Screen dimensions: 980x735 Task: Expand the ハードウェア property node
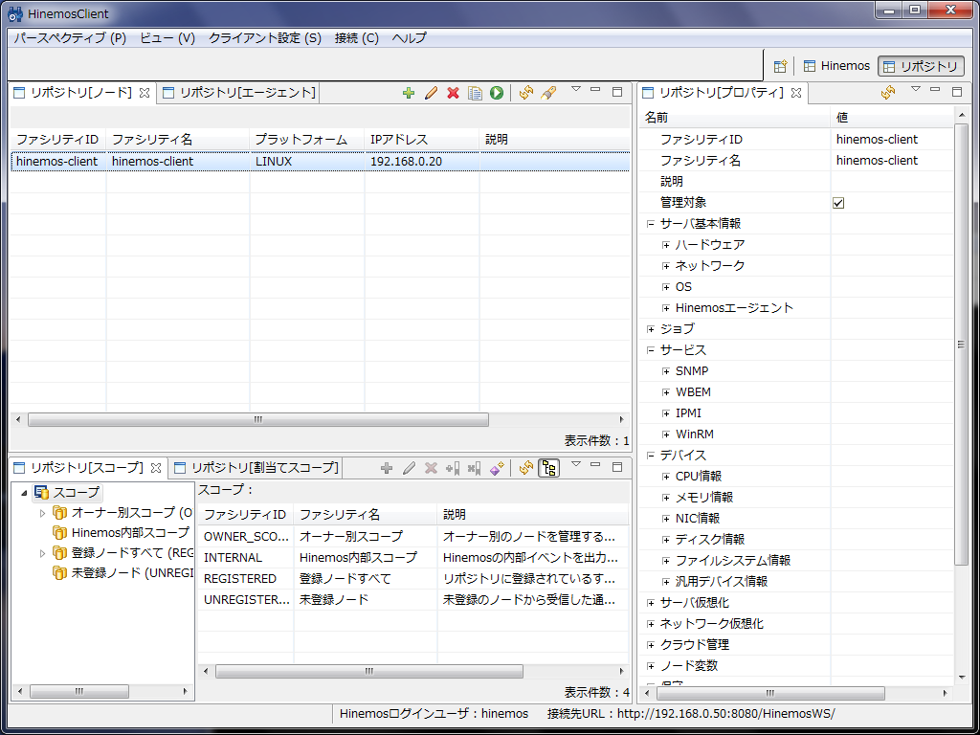point(666,245)
